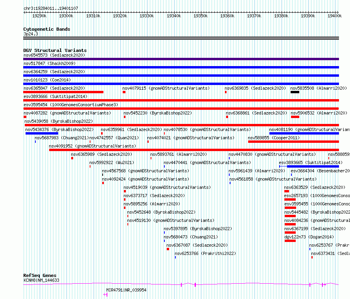Image resolution: width=350 pixels, height=299 pixels.
Task: Click nsv6367087 (Sedlazeck2020) label
Action: tap(197, 245)
